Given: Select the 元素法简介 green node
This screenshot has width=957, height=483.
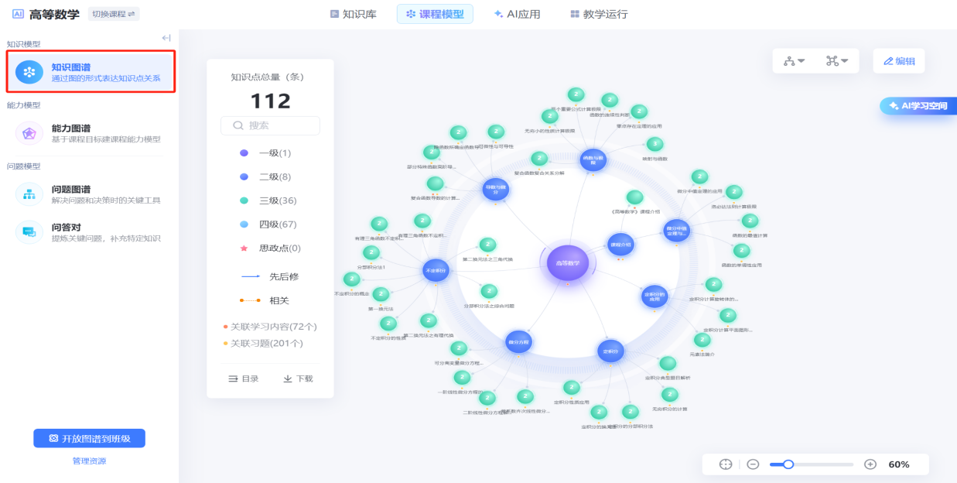Looking at the screenshot, I should tap(702, 340).
